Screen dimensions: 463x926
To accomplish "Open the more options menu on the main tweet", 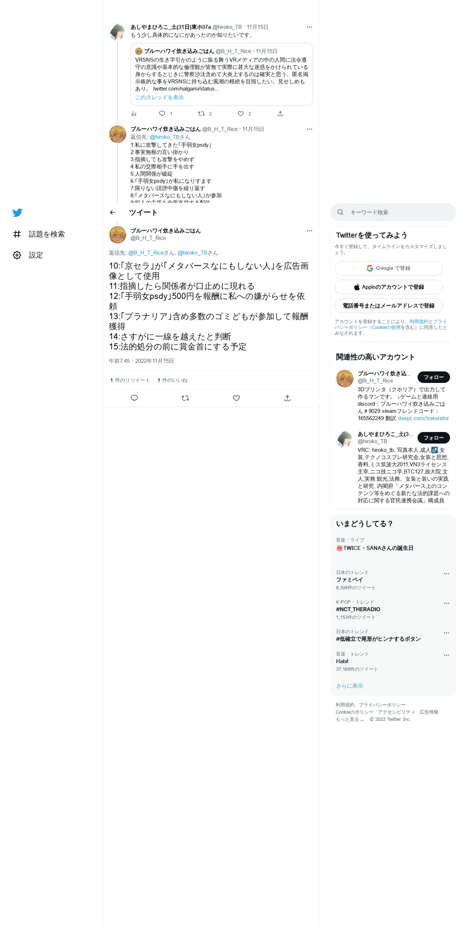I will click(309, 231).
